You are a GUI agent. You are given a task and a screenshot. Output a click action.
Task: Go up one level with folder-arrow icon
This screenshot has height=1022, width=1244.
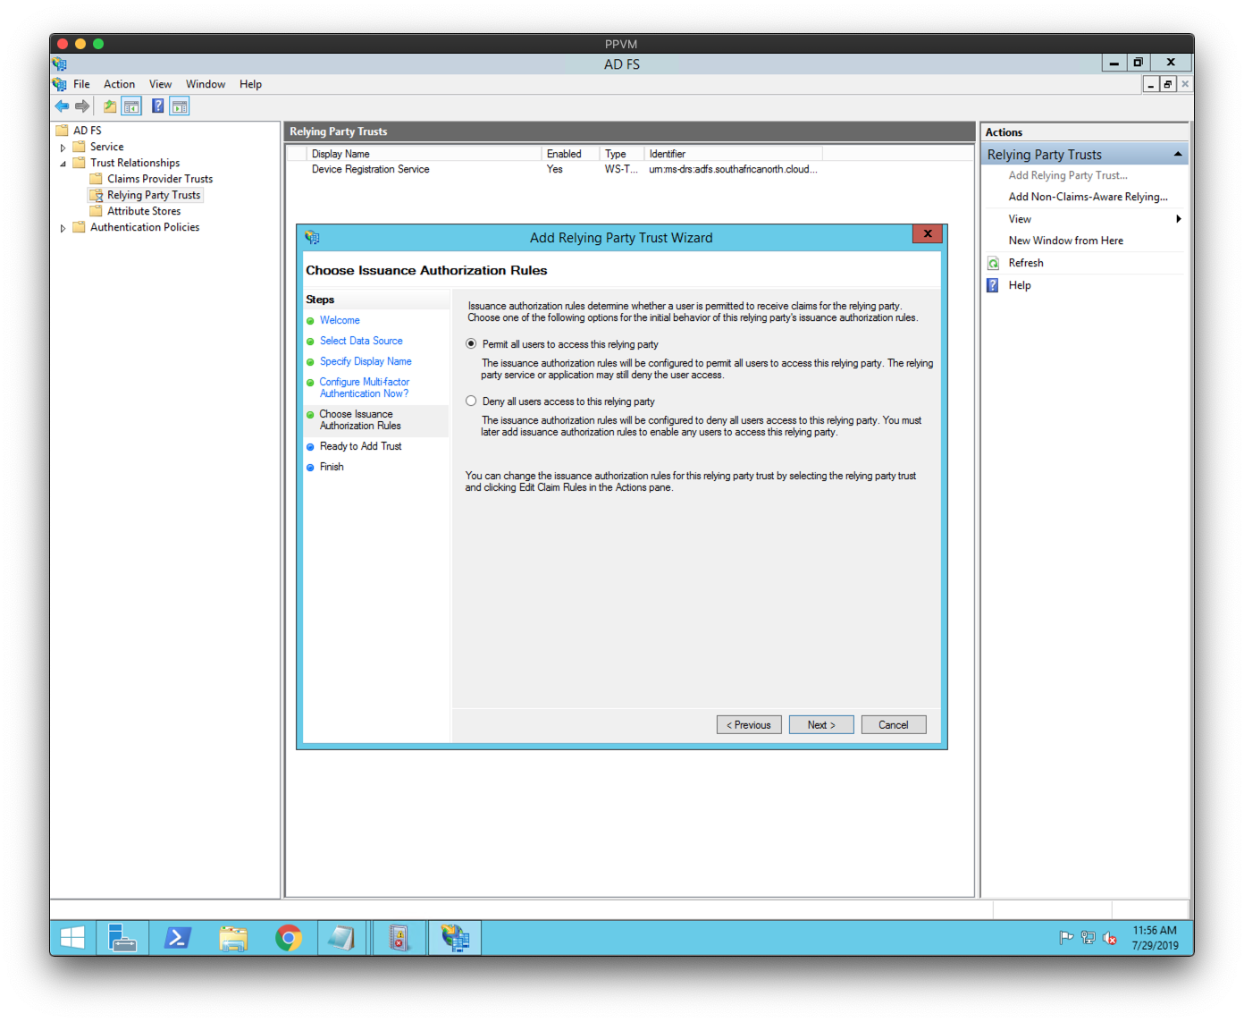[110, 106]
